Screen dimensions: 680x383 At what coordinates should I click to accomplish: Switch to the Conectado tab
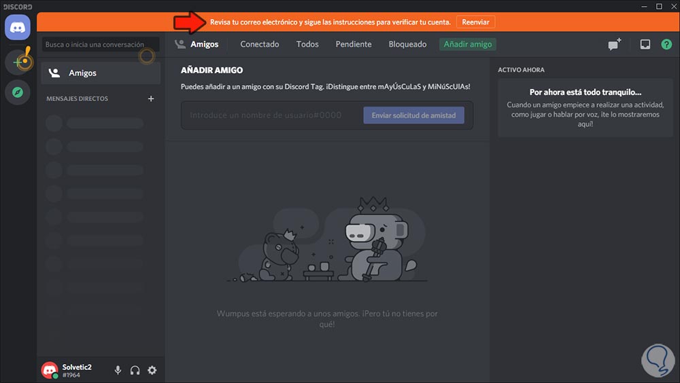point(260,44)
